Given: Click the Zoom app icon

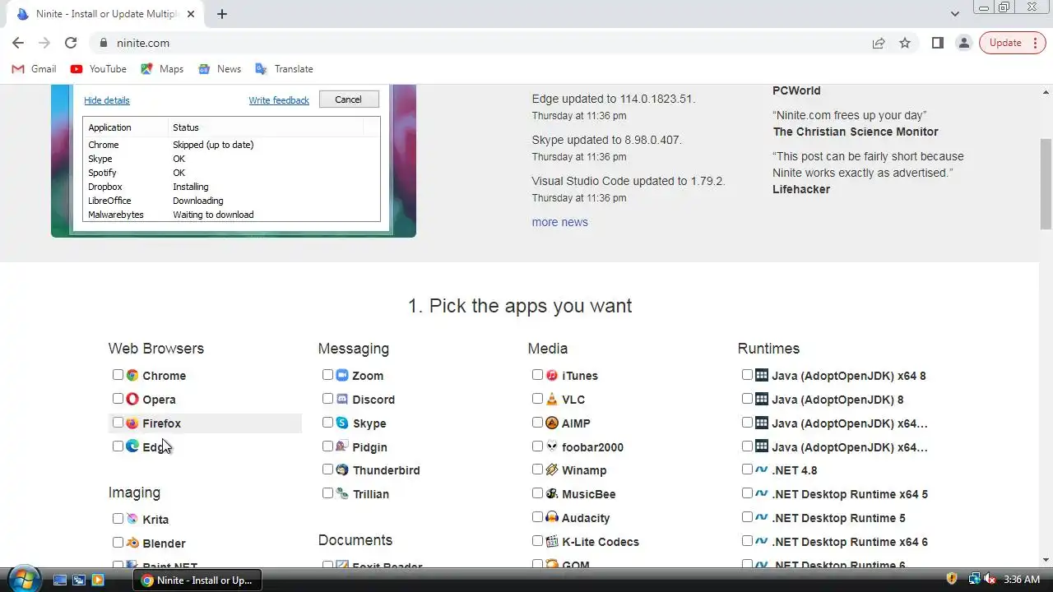Looking at the screenshot, I should 342,375.
